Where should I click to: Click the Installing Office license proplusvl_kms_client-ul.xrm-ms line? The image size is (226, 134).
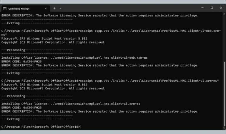71,104
